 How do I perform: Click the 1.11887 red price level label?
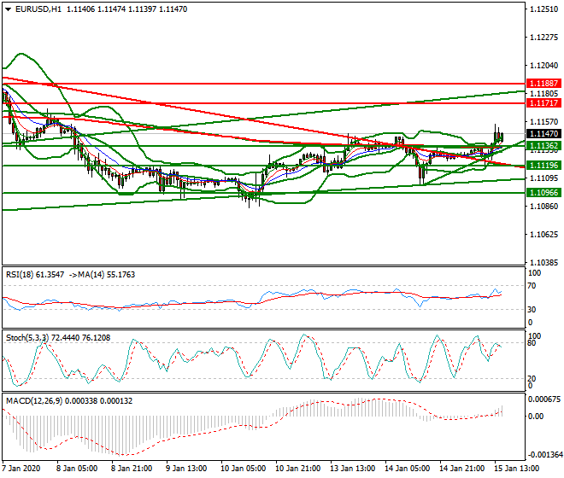click(544, 84)
